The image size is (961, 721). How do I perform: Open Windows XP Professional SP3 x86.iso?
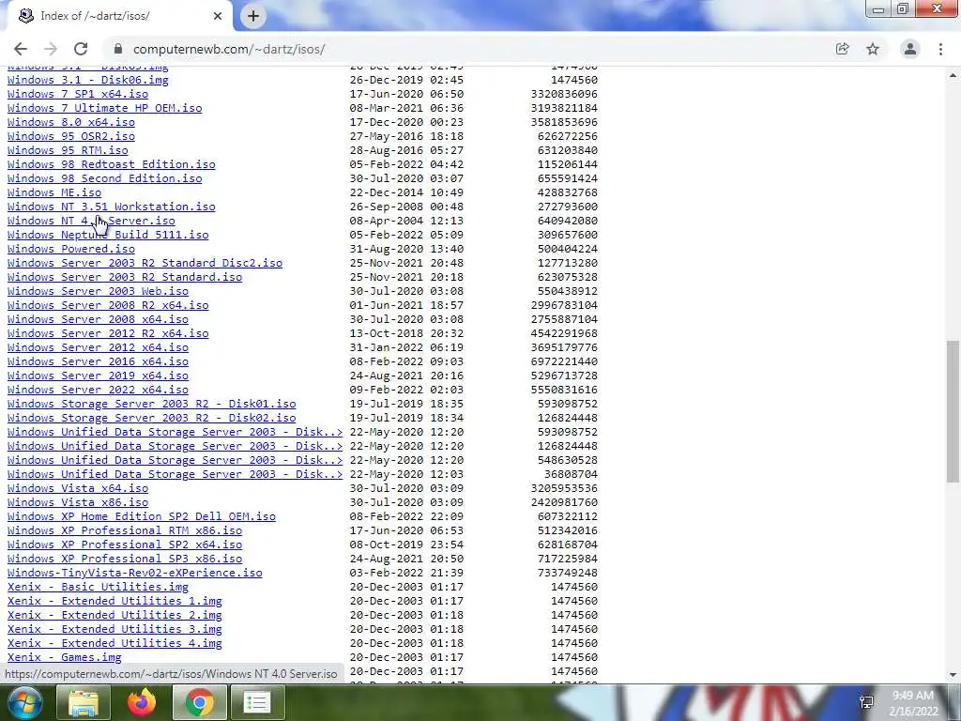point(125,560)
